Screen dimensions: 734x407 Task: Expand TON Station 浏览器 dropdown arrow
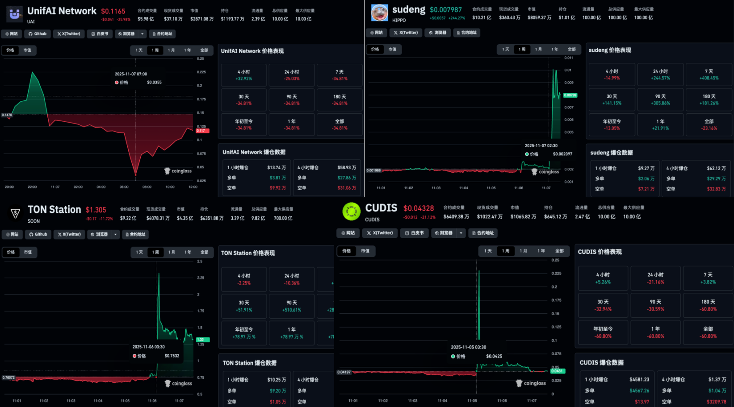[x=116, y=234]
